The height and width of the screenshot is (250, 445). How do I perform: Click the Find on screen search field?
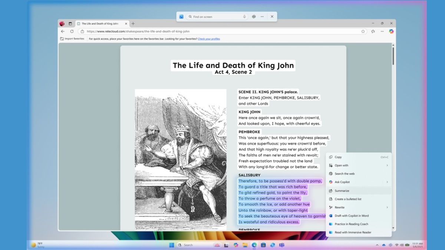215,17
